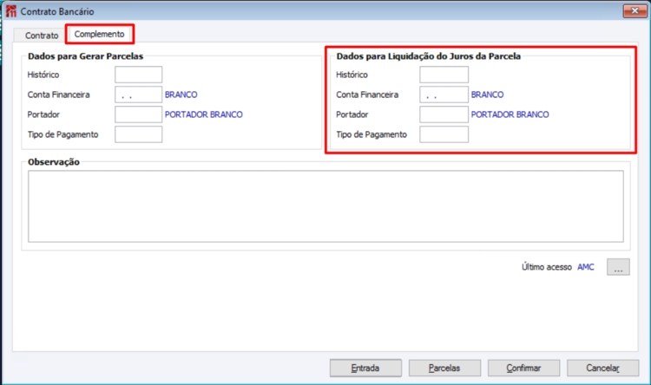Screen dimensions: 651x385
Task: Confirm with the Confirmar button
Action: click(x=523, y=368)
